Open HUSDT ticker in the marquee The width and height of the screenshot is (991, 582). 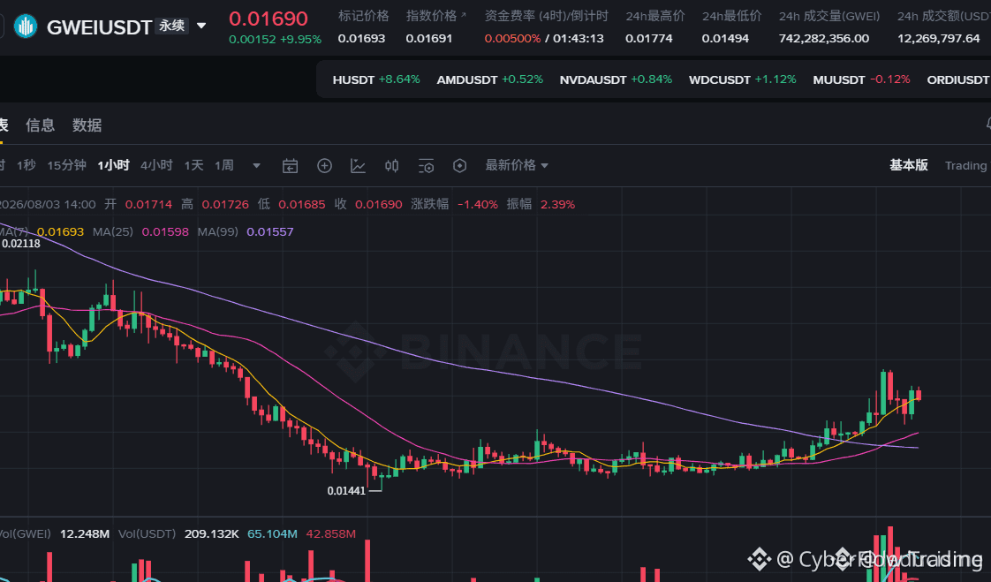[x=376, y=79]
